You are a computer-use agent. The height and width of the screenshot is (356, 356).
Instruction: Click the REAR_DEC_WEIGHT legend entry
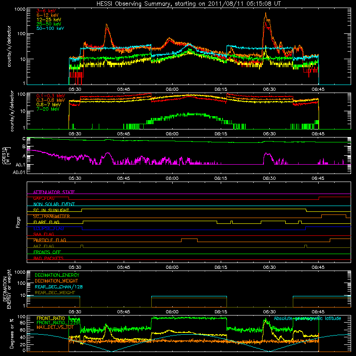pos(55,293)
